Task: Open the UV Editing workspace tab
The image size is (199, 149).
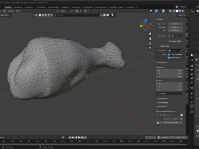Action: [40, 7]
